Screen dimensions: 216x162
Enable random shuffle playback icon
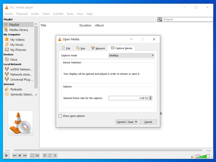click(55, 156)
